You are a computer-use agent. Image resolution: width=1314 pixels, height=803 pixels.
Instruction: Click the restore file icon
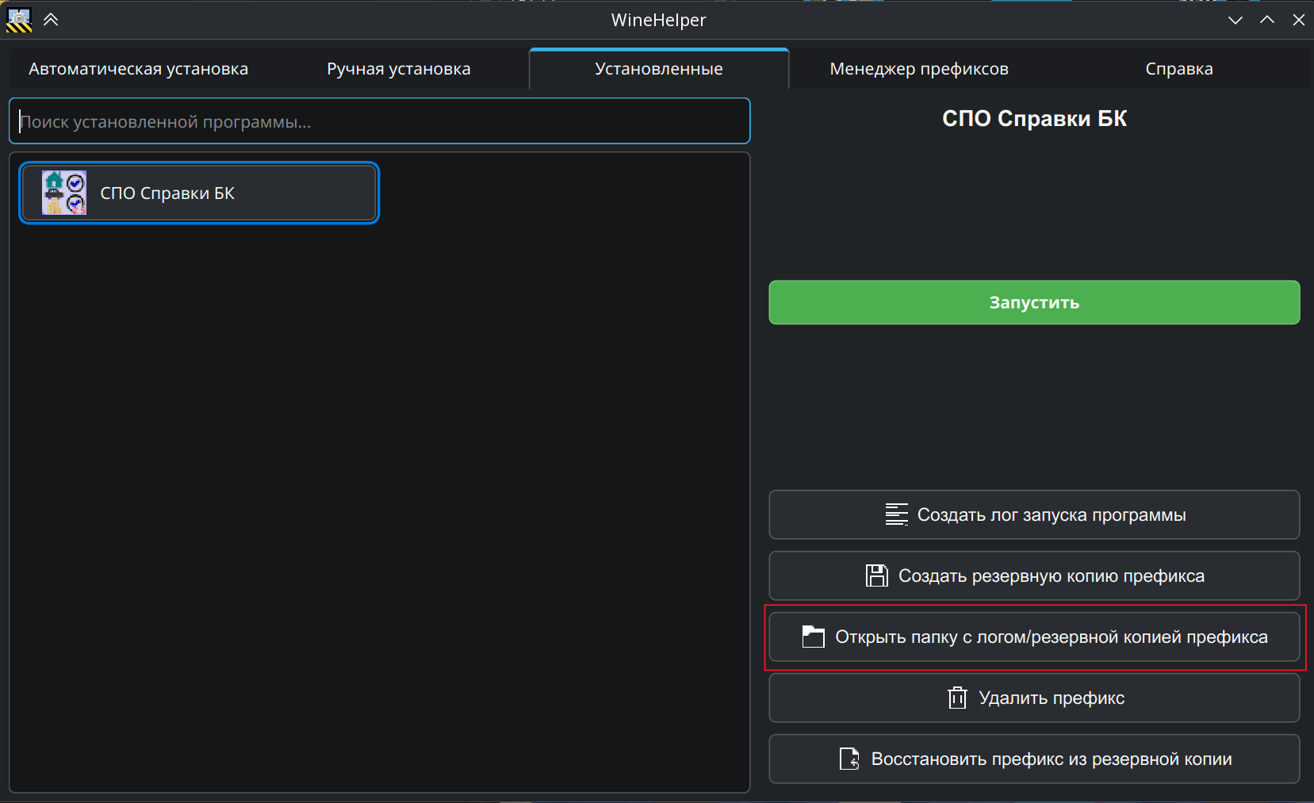(849, 759)
